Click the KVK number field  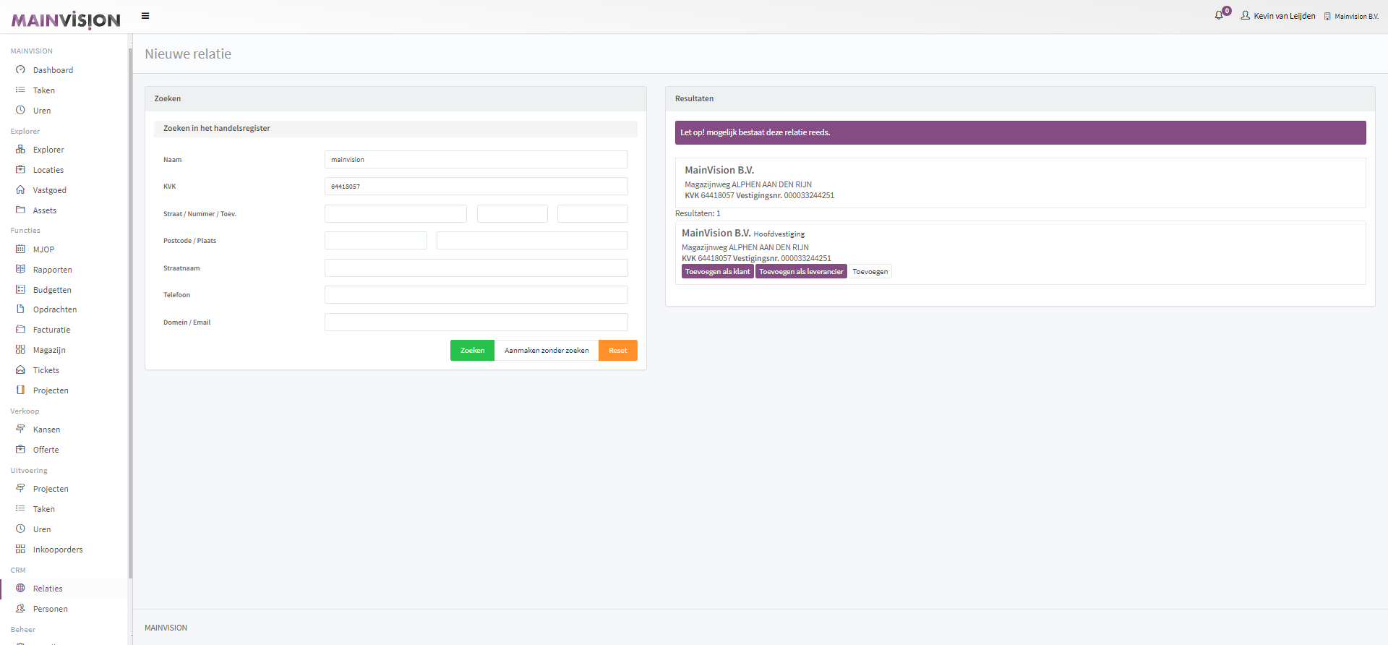476,187
